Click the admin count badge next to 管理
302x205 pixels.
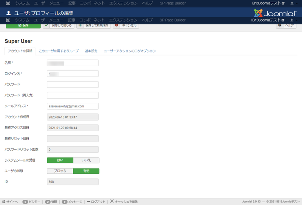click(48, 202)
